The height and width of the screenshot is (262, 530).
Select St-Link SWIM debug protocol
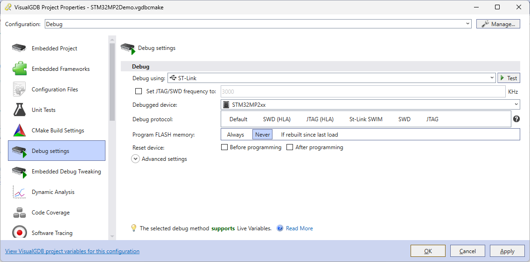pos(366,119)
